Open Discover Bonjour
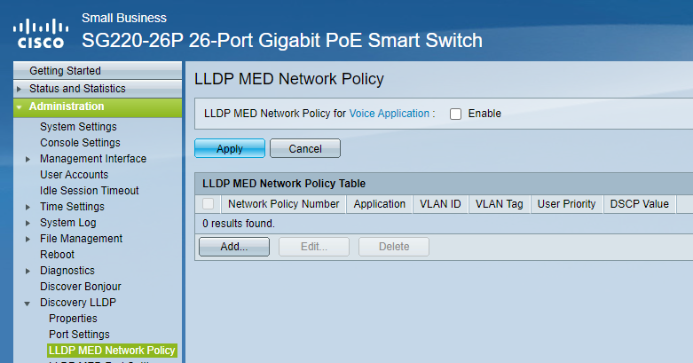The width and height of the screenshot is (693, 363). [81, 286]
